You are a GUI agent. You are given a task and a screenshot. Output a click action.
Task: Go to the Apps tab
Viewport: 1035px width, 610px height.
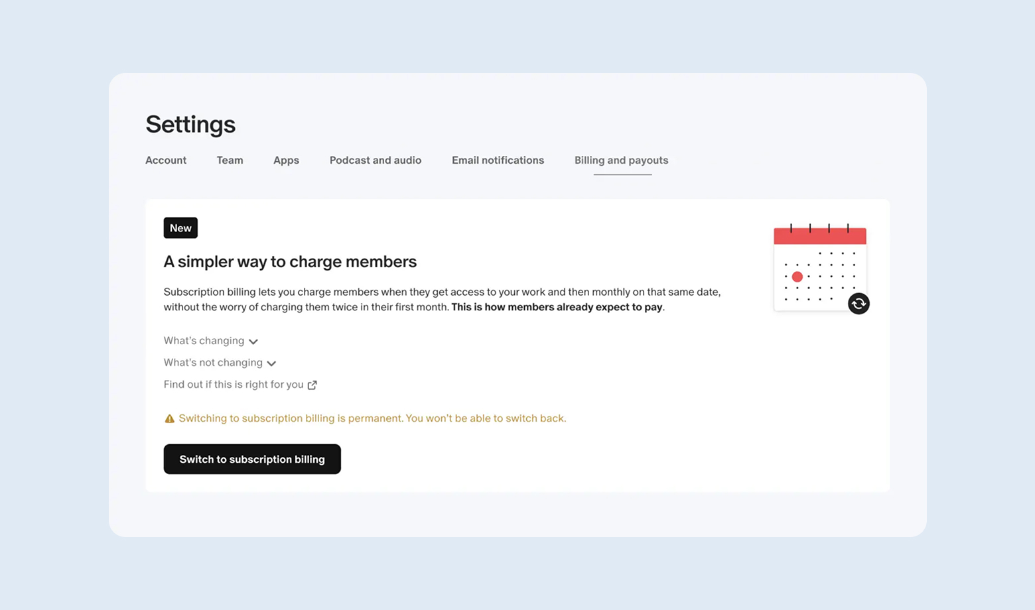[286, 160]
